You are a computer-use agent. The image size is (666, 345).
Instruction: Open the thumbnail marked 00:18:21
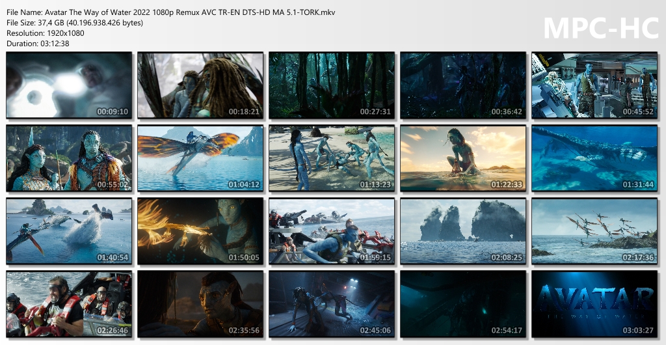[x=200, y=85]
